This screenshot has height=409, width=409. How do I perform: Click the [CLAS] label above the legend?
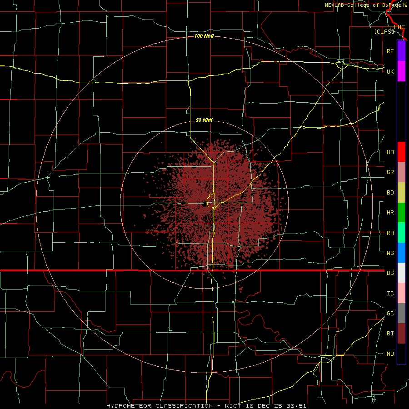(x=384, y=31)
